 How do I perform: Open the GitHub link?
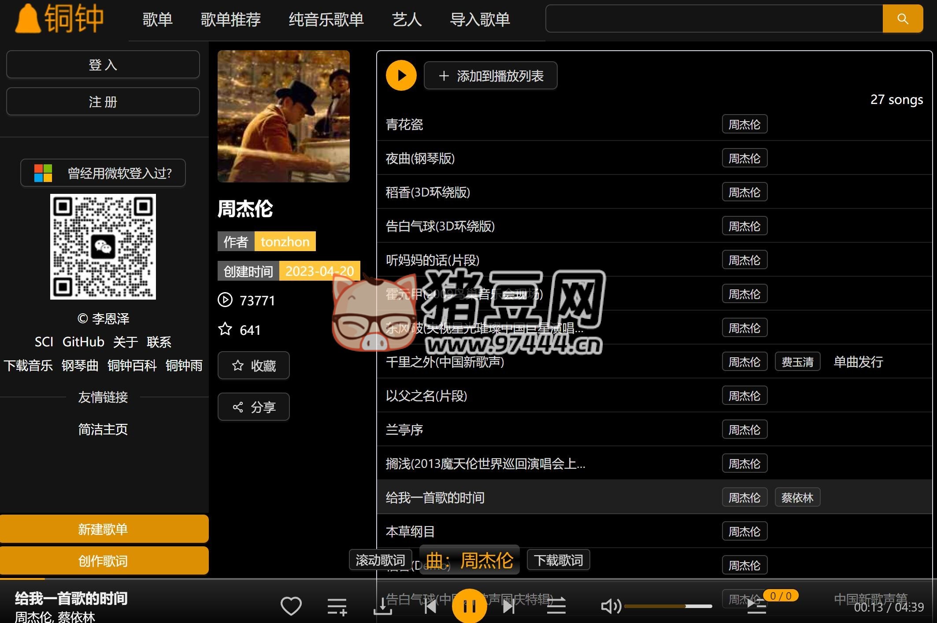coord(83,342)
